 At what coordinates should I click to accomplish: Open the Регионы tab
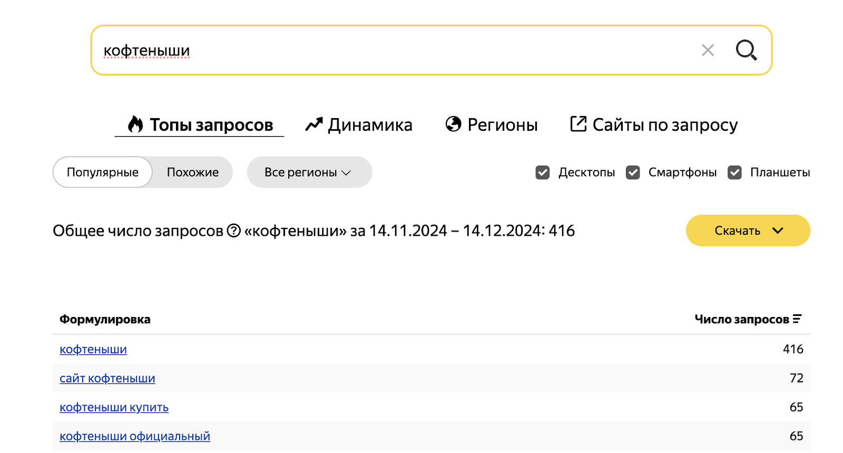(x=491, y=125)
